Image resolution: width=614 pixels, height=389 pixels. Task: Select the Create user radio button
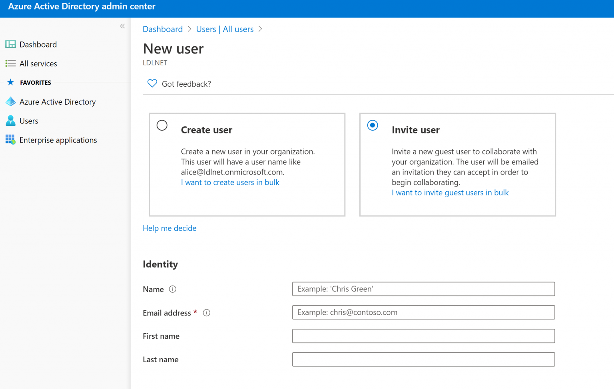[162, 125]
